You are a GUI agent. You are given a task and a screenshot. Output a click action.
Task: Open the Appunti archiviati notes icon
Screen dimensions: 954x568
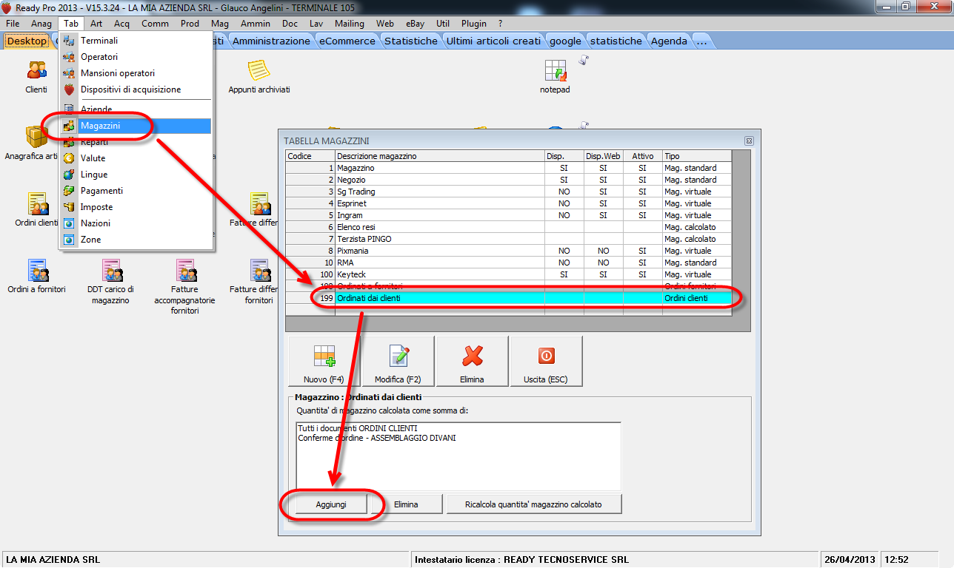(x=258, y=77)
